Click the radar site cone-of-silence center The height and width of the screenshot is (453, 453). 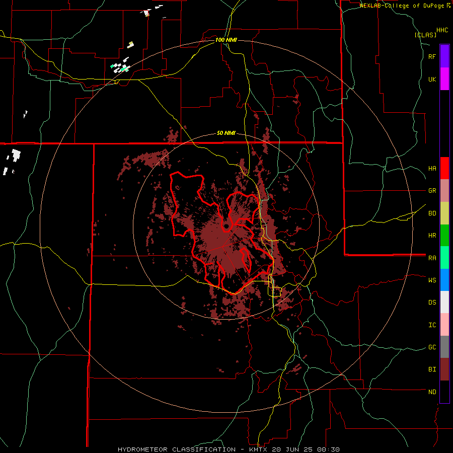click(226, 226)
